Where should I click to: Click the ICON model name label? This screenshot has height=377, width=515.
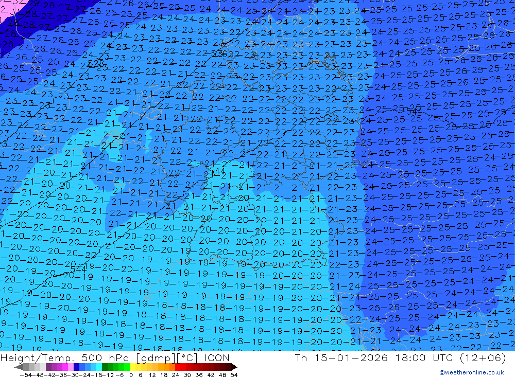point(217,357)
